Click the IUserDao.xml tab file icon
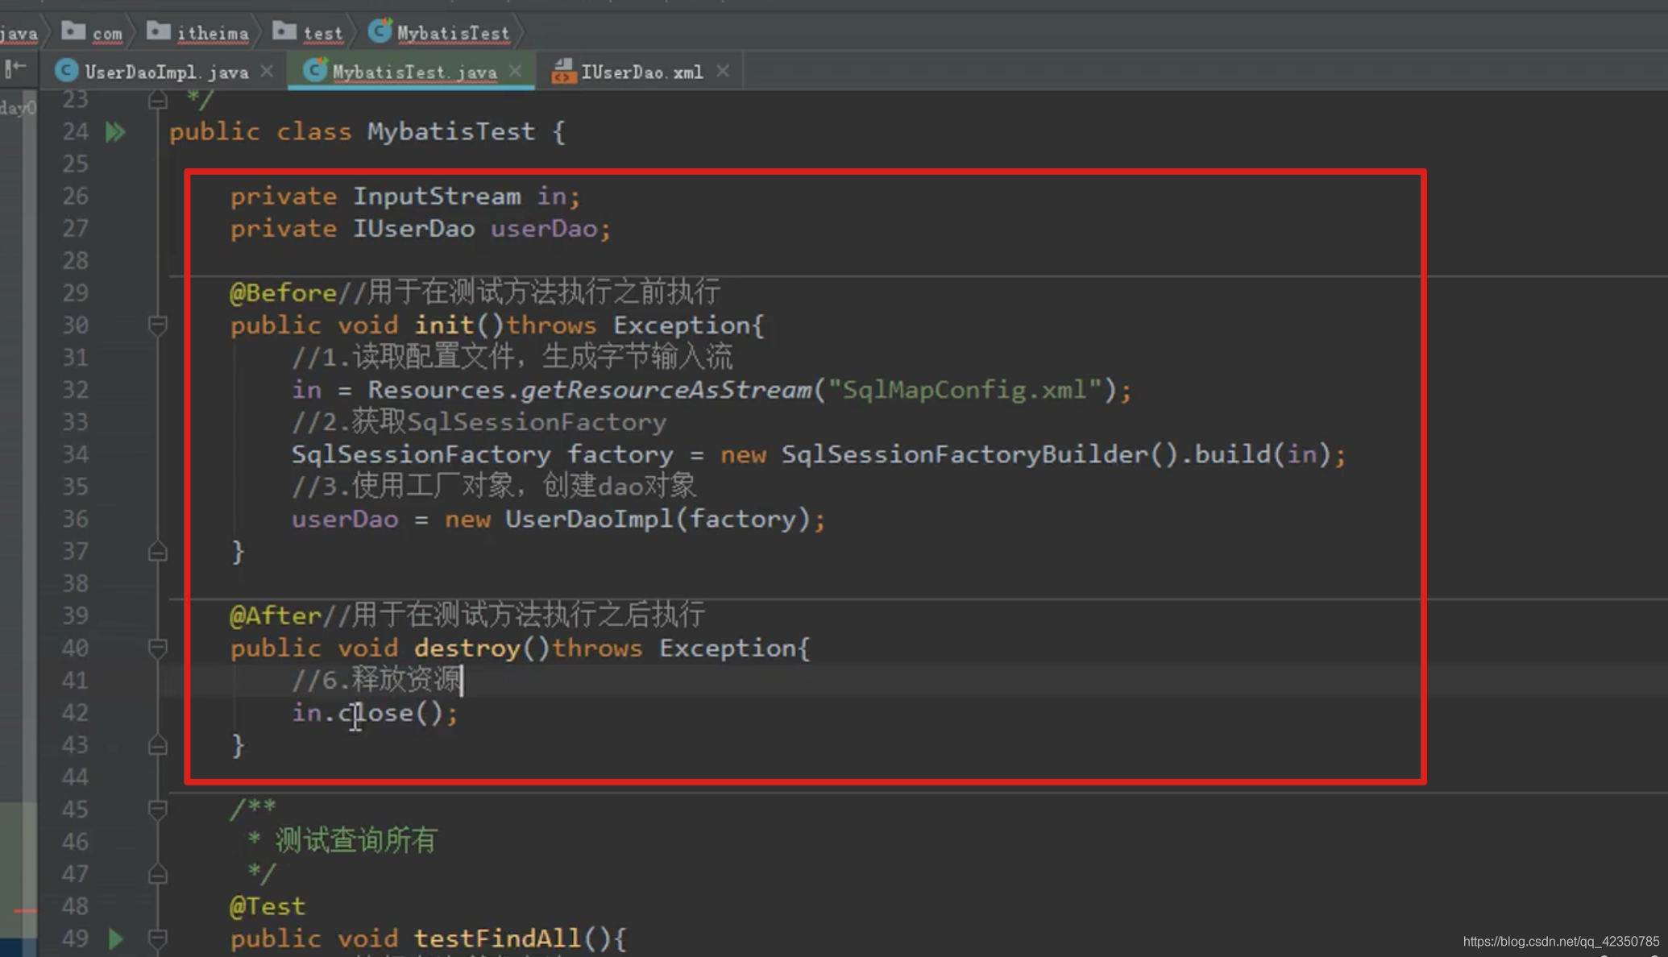This screenshot has height=957, width=1668. click(563, 72)
